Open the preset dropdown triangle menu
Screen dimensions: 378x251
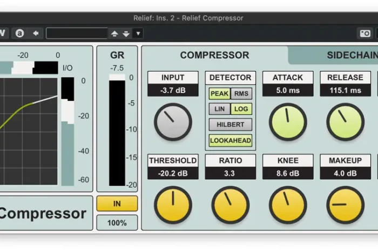tap(138, 33)
